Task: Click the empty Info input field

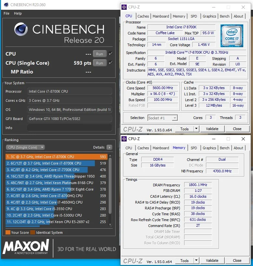Action: (70, 128)
